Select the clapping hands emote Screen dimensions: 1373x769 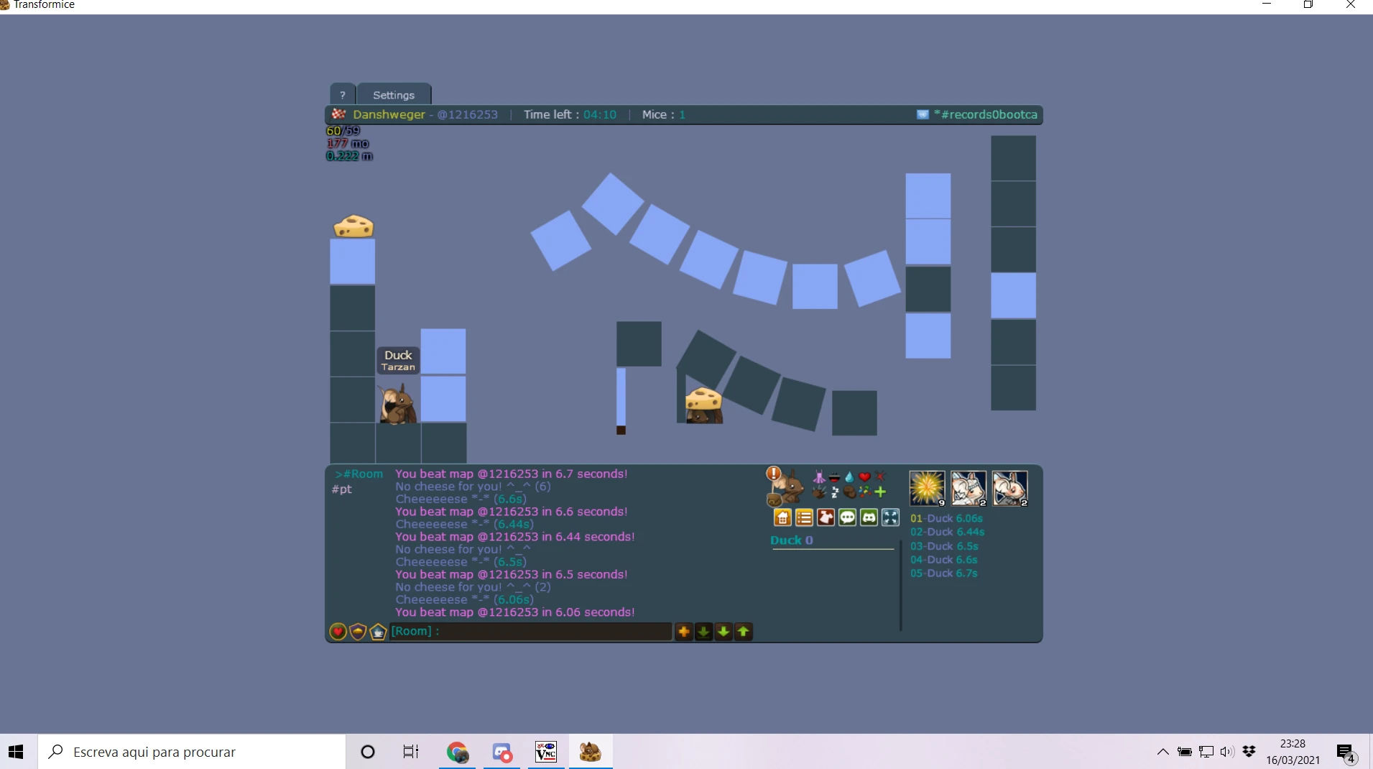point(819,492)
